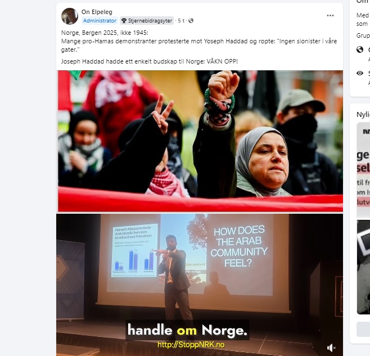Click the eye visibility icon in sidebar

coord(360,73)
